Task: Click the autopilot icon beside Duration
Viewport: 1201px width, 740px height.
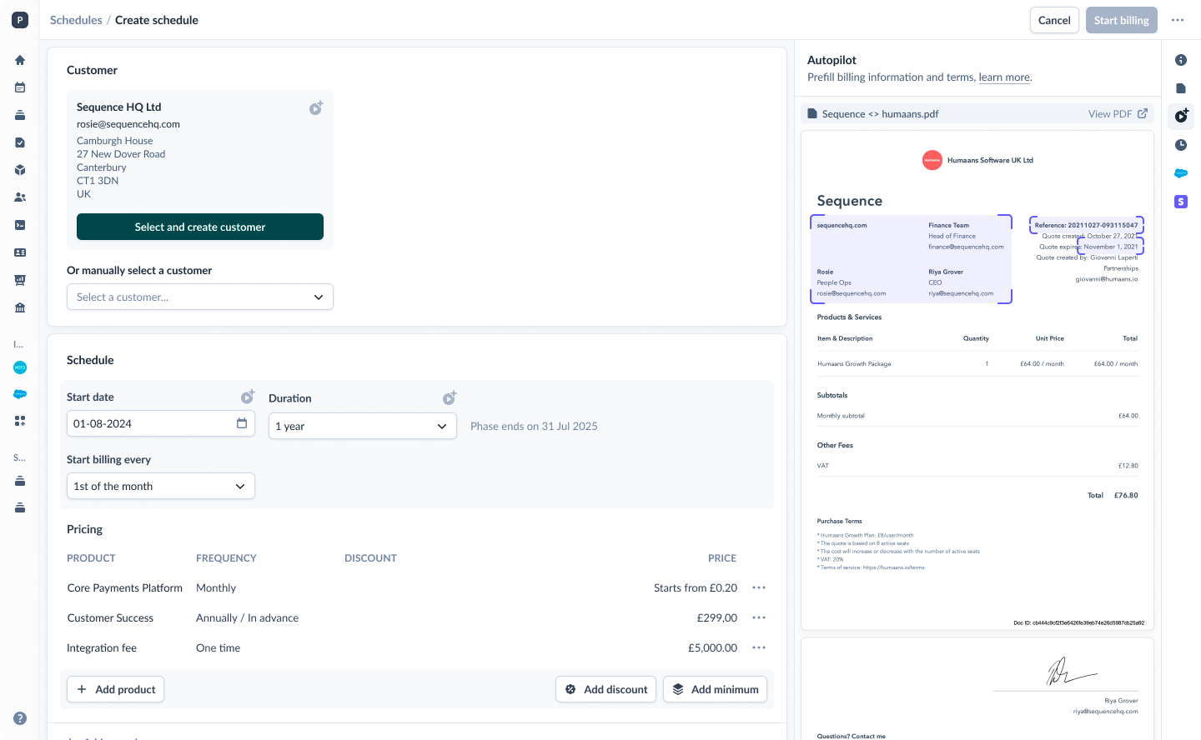Action: click(450, 397)
